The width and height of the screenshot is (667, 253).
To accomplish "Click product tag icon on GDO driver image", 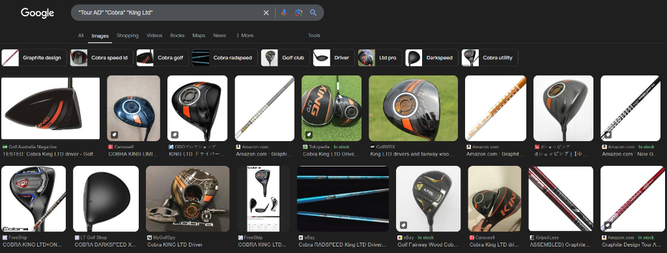I will click(x=175, y=135).
